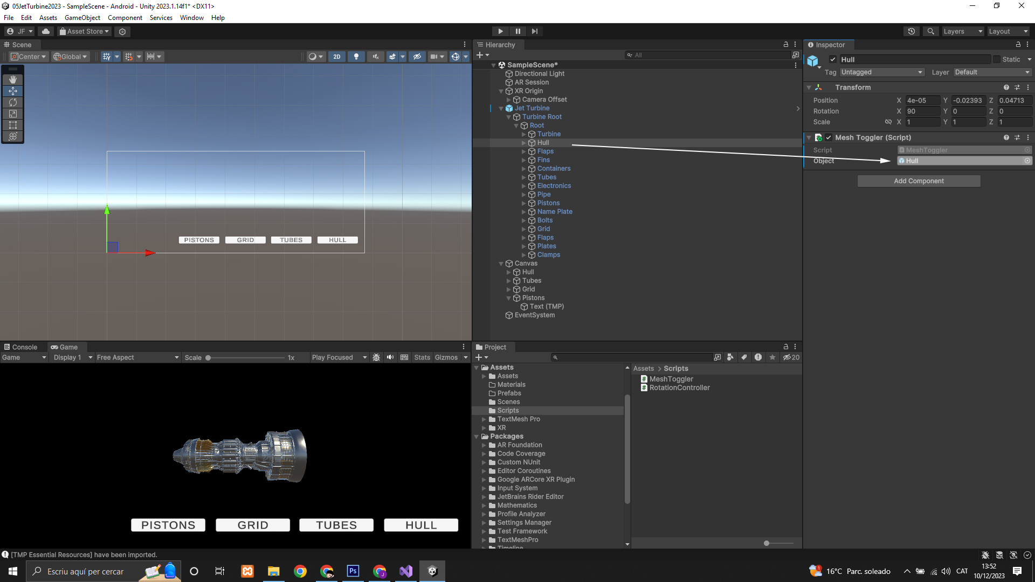Click the Add Component button
This screenshot has width=1035, height=582.
click(x=919, y=181)
